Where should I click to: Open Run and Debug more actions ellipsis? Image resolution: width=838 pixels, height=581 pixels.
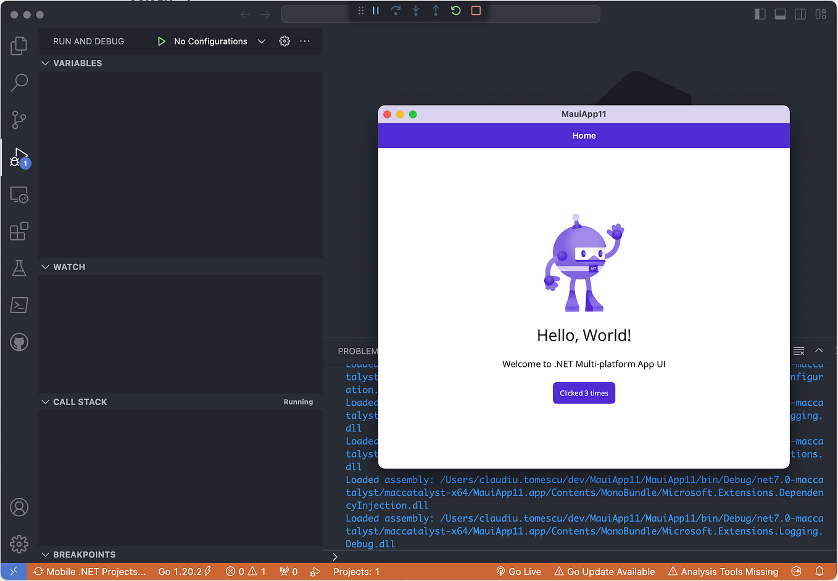[305, 41]
